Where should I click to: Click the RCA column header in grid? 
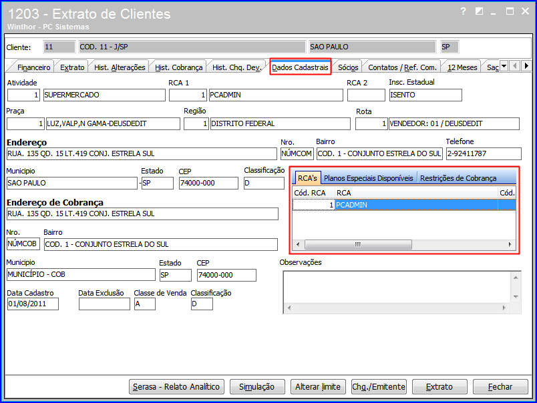coord(416,193)
